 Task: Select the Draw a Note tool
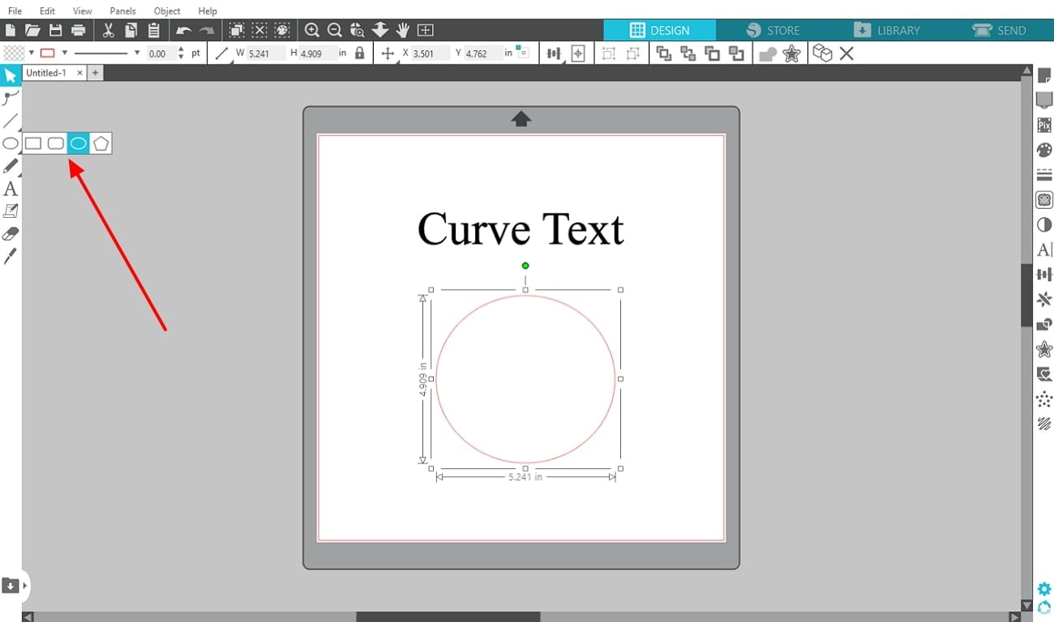11,211
